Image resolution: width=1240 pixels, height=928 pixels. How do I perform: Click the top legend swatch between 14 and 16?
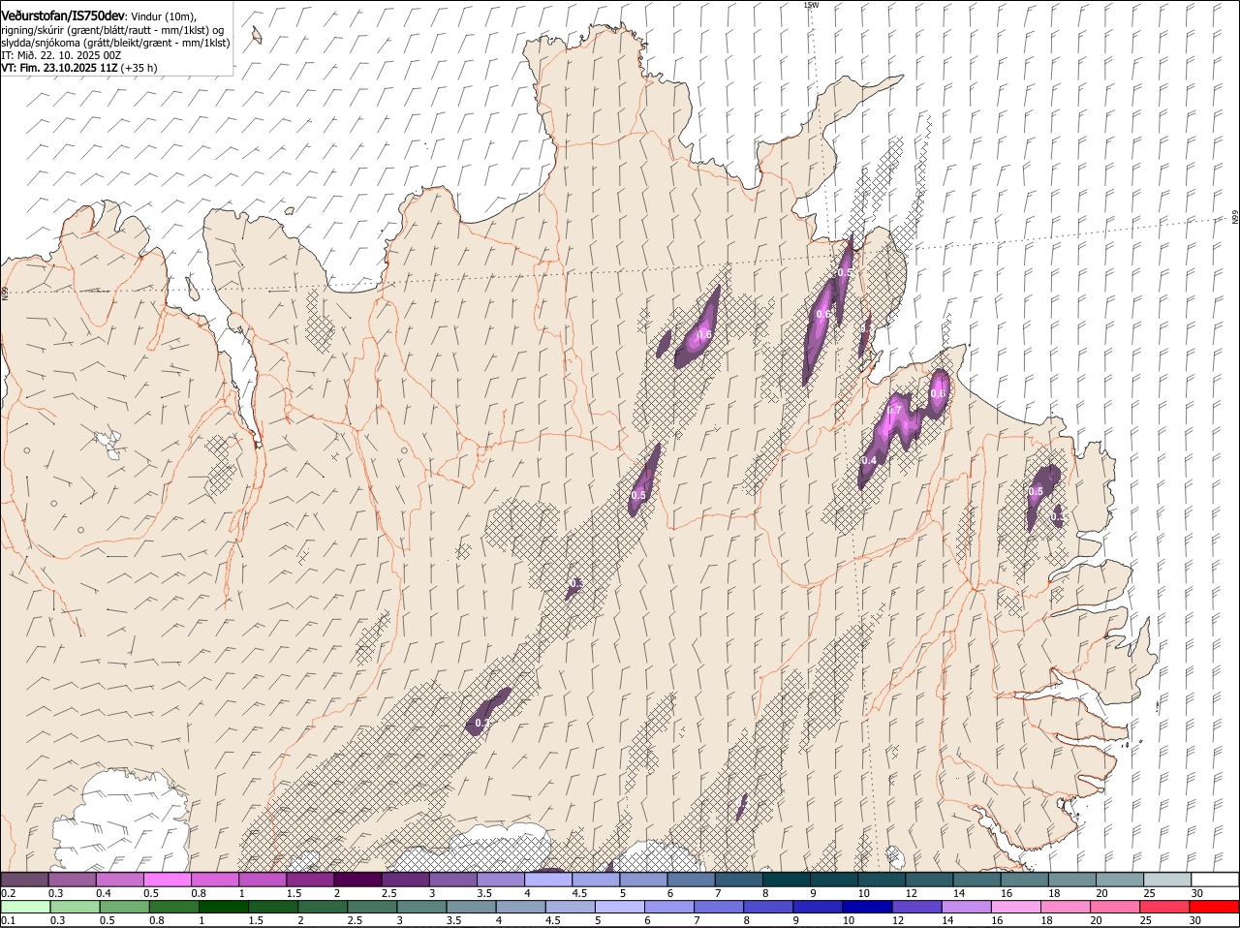click(977, 880)
